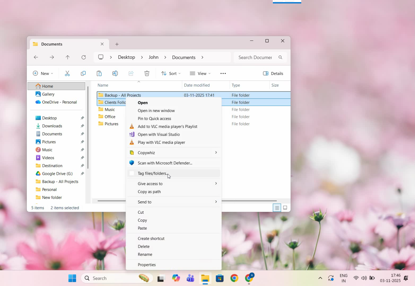Select the Cut icon in the toolbar

(67, 73)
